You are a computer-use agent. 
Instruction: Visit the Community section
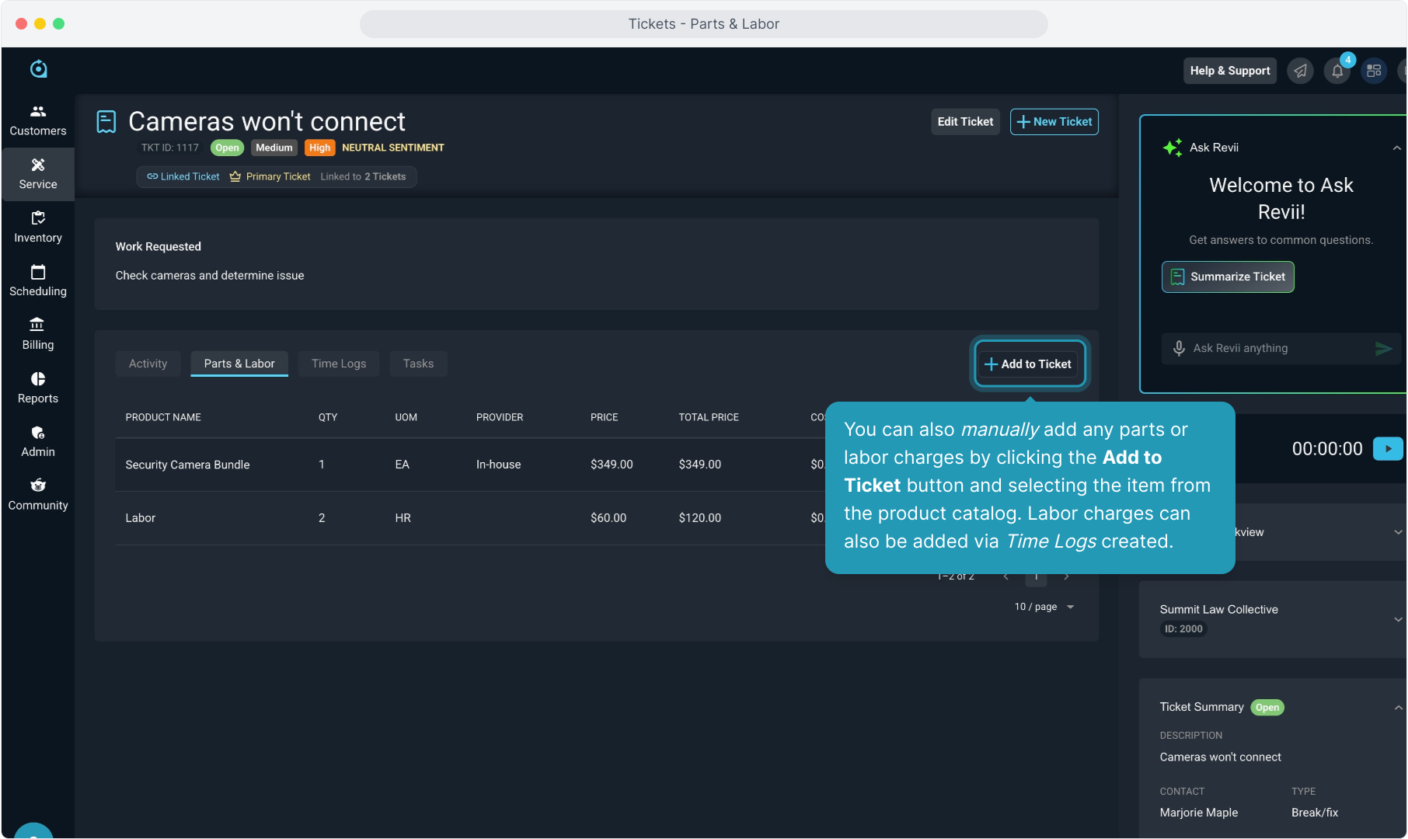pyautogui.click(x=37, y=495)
